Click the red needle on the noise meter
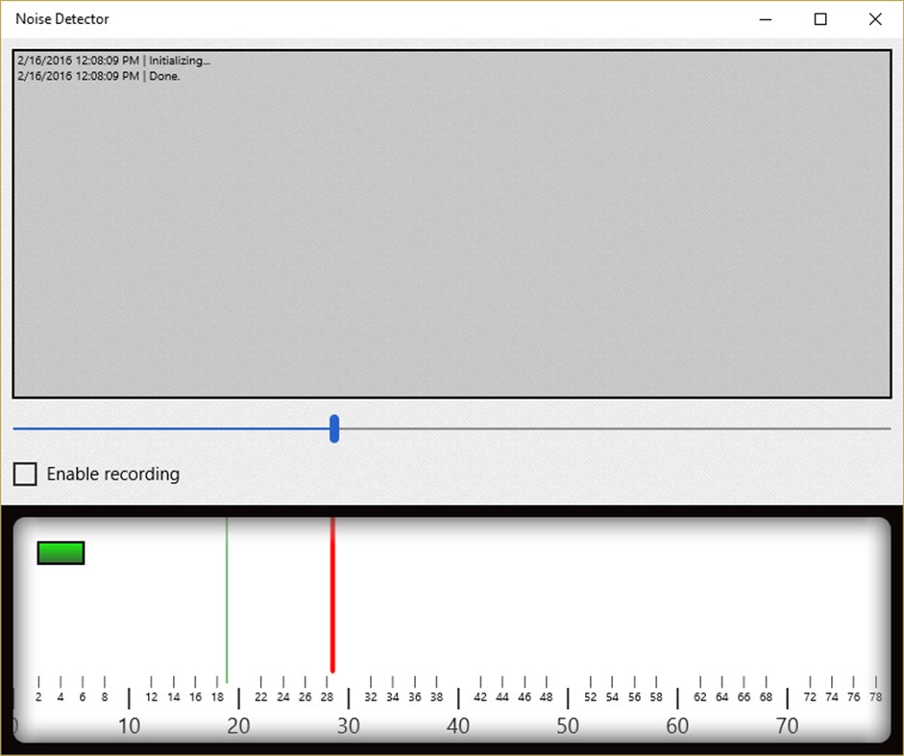 coord(332,596)
